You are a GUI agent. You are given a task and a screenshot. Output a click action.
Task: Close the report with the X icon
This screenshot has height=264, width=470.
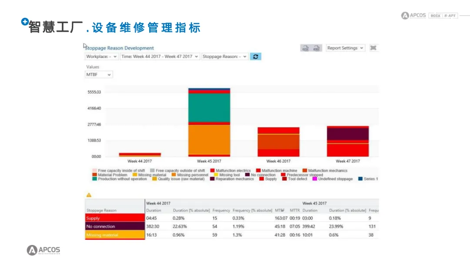(373, 48)
